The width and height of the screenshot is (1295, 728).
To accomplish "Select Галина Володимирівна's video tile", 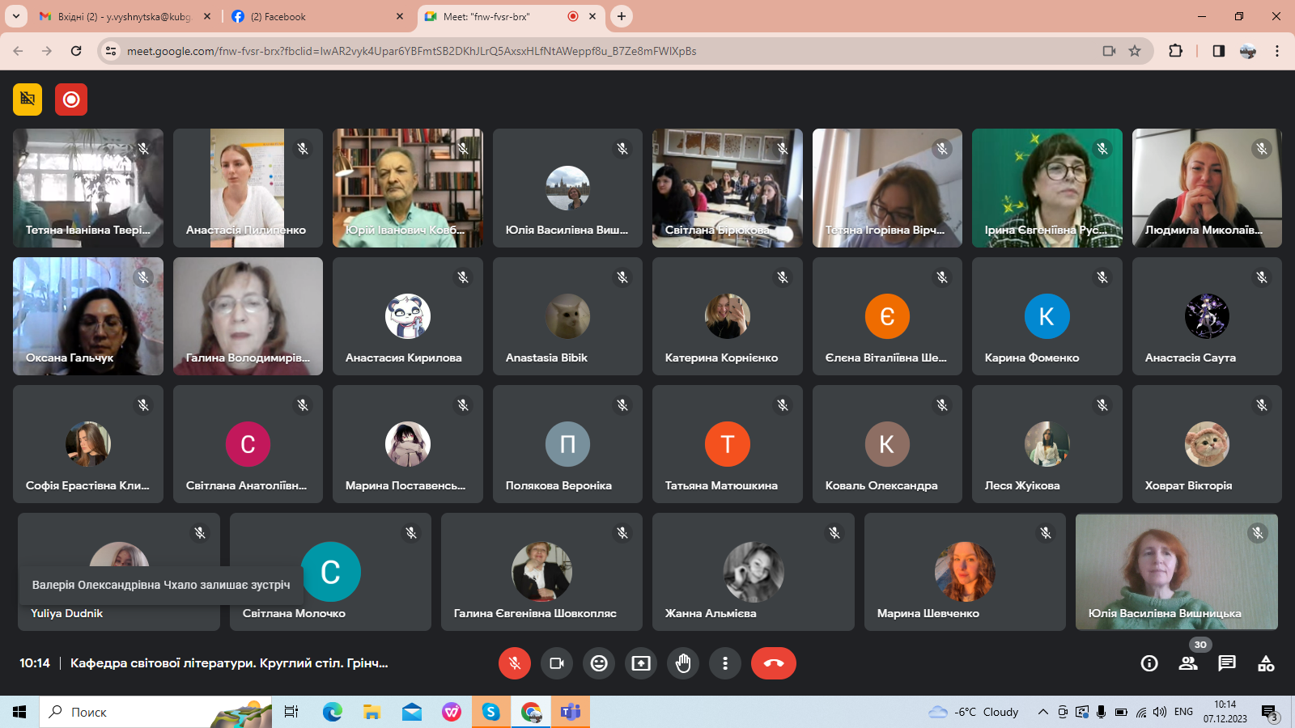I will click(248, 316).
